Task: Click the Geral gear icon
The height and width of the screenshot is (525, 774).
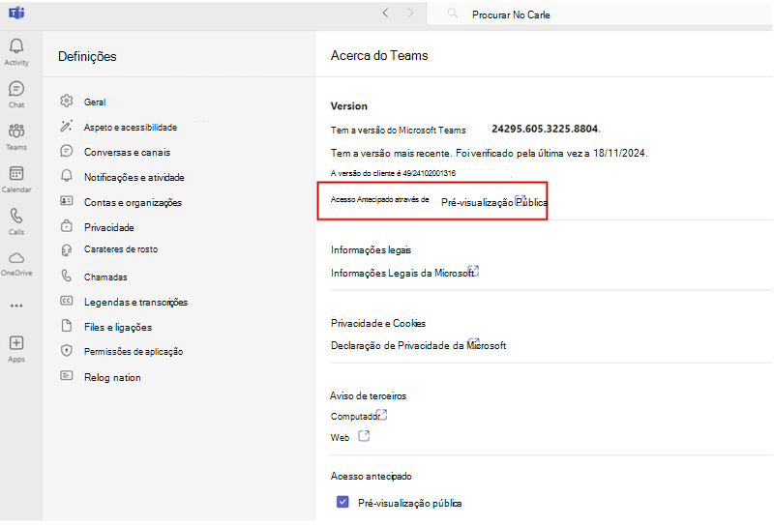Action: pos(67,101)
